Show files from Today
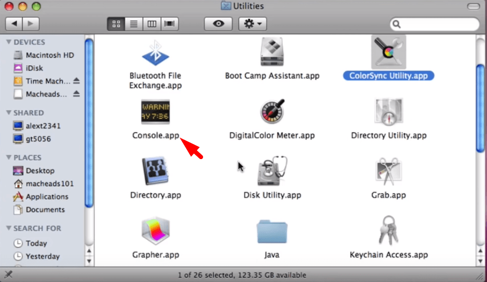Screen dimensions: 487x282 point(30,243)
